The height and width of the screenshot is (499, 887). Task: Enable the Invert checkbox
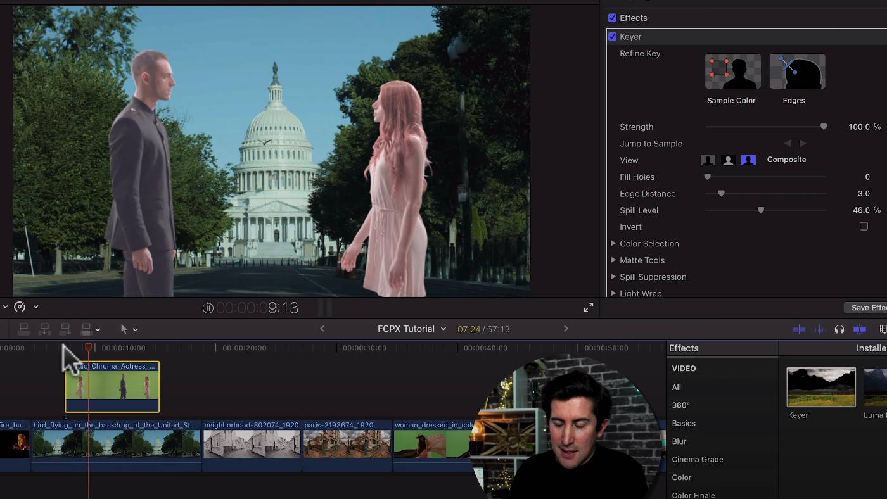pos(864,227)
